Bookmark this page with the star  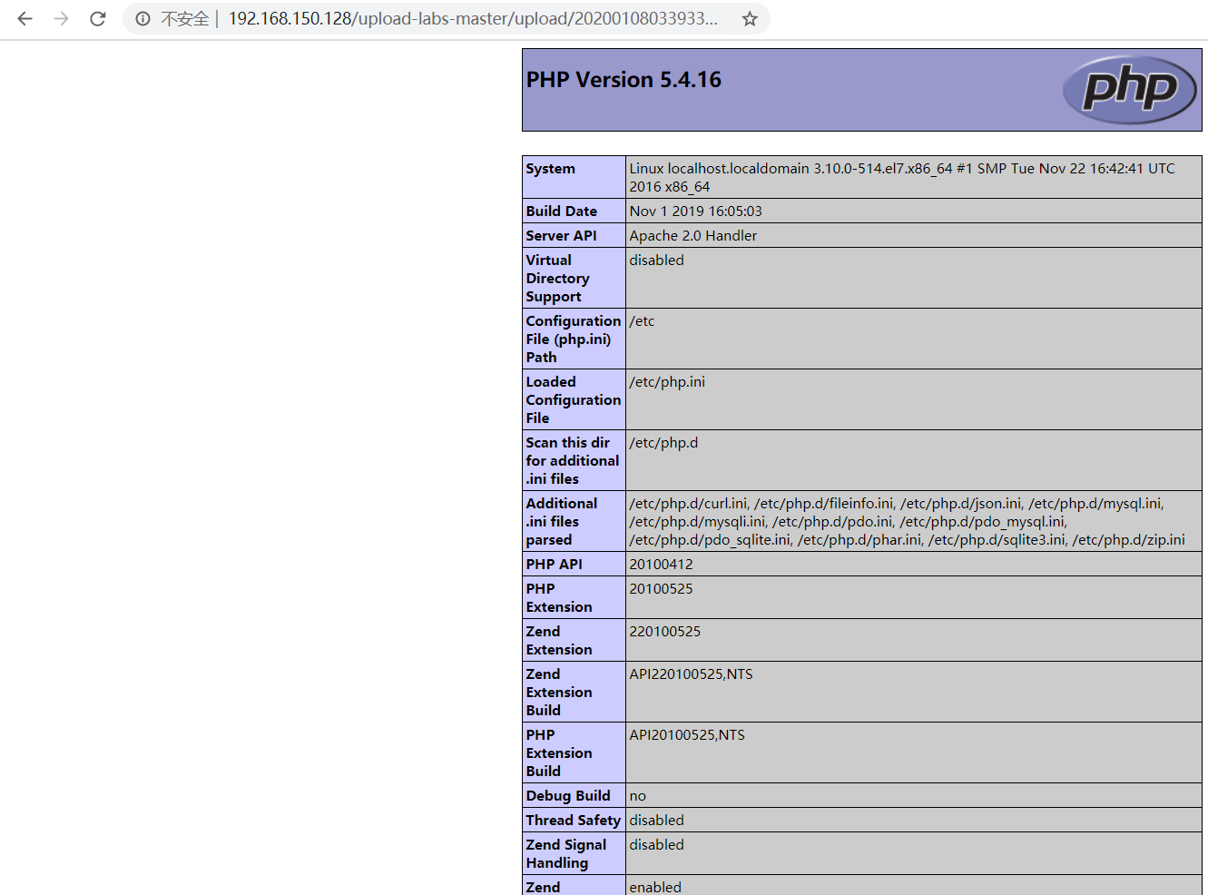point(750,18)
